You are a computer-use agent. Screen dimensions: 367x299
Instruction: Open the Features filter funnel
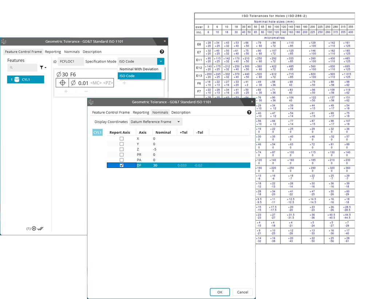[x=42, y=67]
